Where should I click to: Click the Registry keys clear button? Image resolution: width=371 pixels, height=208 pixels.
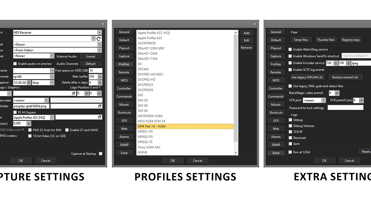tap(351, 40)
